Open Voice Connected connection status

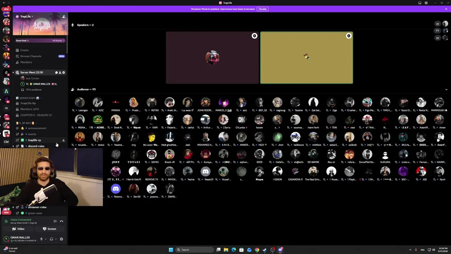coord(21,220)
